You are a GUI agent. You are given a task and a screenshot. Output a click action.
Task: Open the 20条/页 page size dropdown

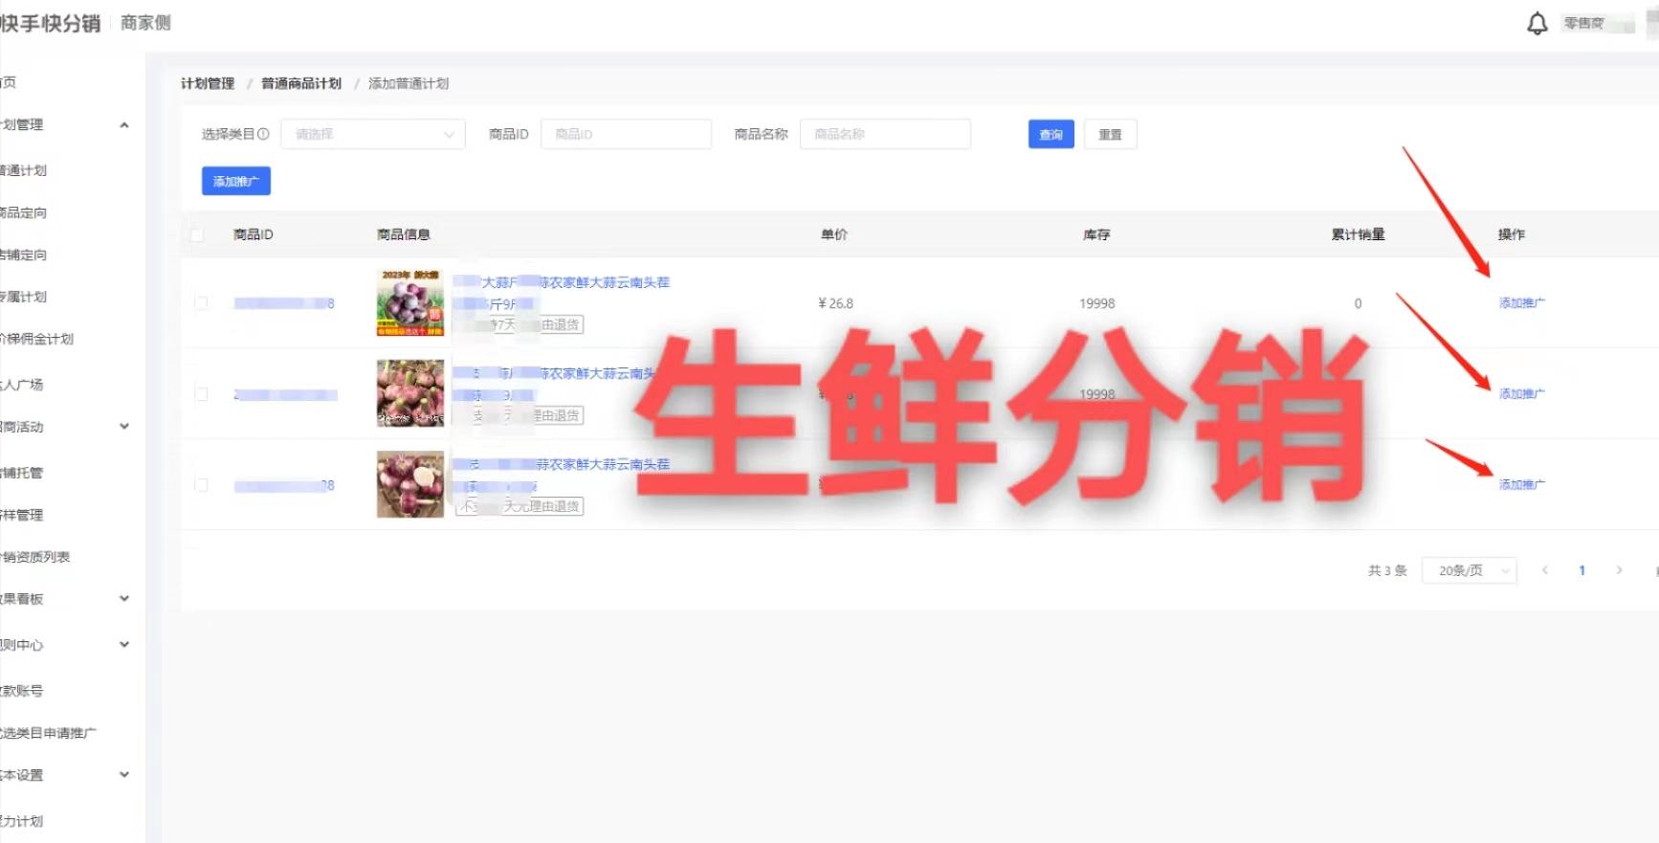click(x=1470, y=570)
